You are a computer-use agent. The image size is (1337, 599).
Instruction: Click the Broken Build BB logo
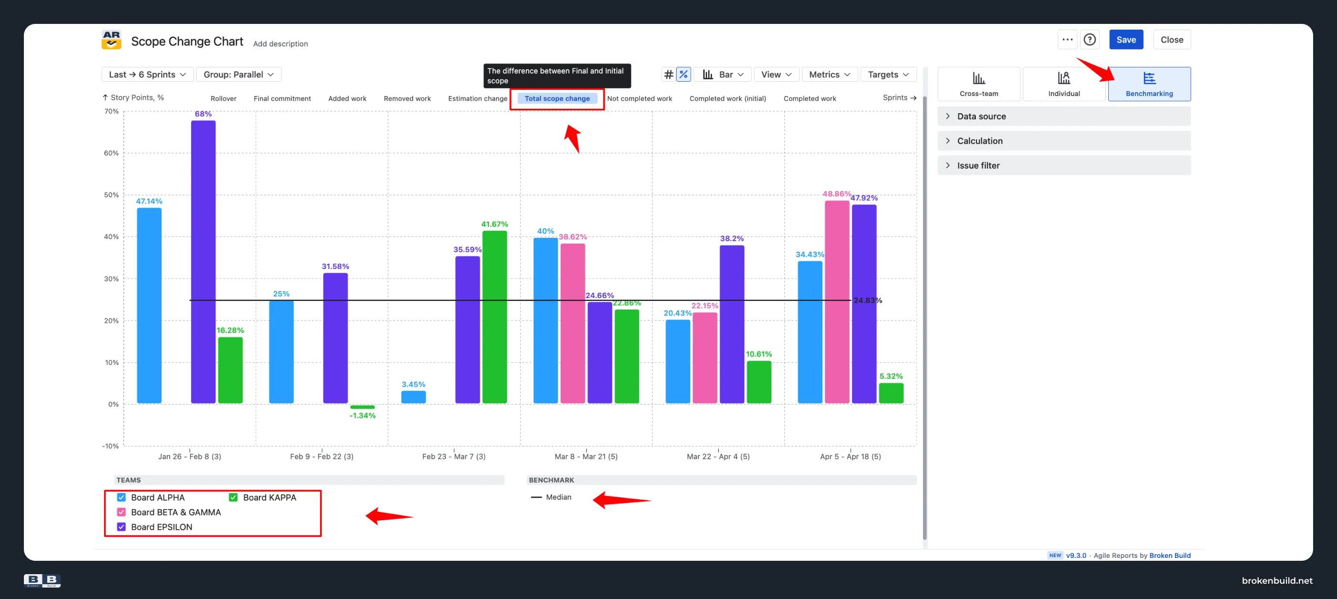point(42,580)
